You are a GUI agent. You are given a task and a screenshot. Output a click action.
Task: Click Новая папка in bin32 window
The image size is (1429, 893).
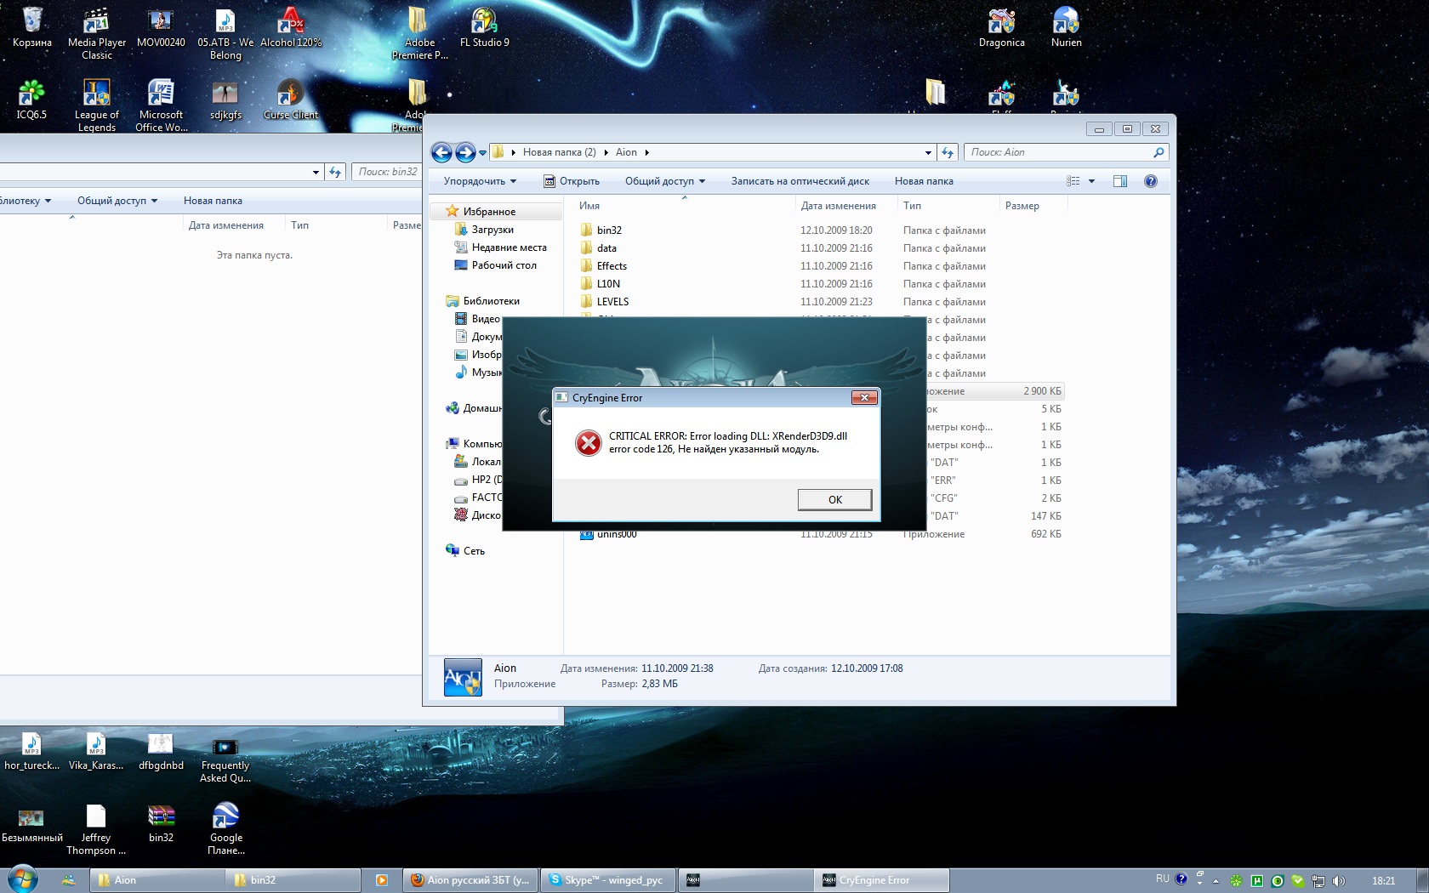(x=213, y=201)
